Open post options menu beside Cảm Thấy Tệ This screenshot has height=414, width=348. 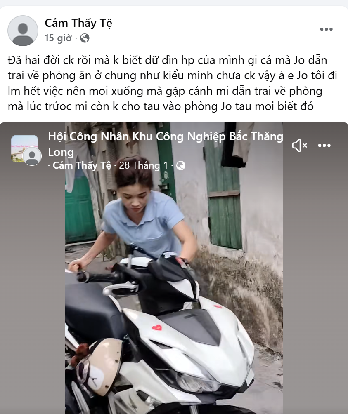point(327,29)
